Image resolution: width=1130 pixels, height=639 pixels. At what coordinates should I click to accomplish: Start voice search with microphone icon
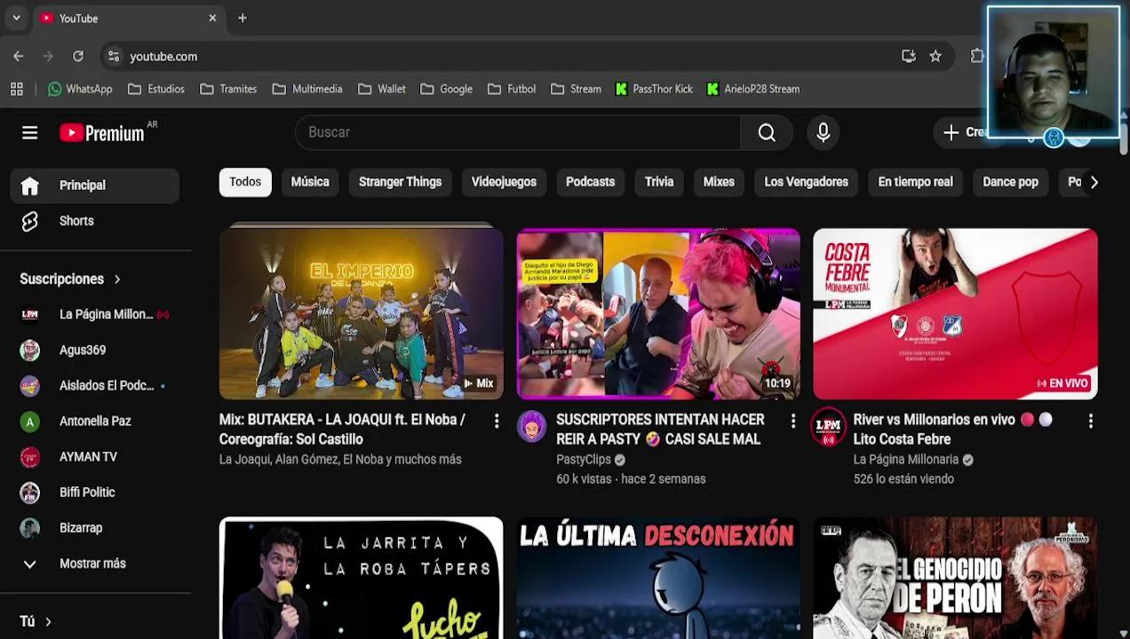click(x=824, y=132)
